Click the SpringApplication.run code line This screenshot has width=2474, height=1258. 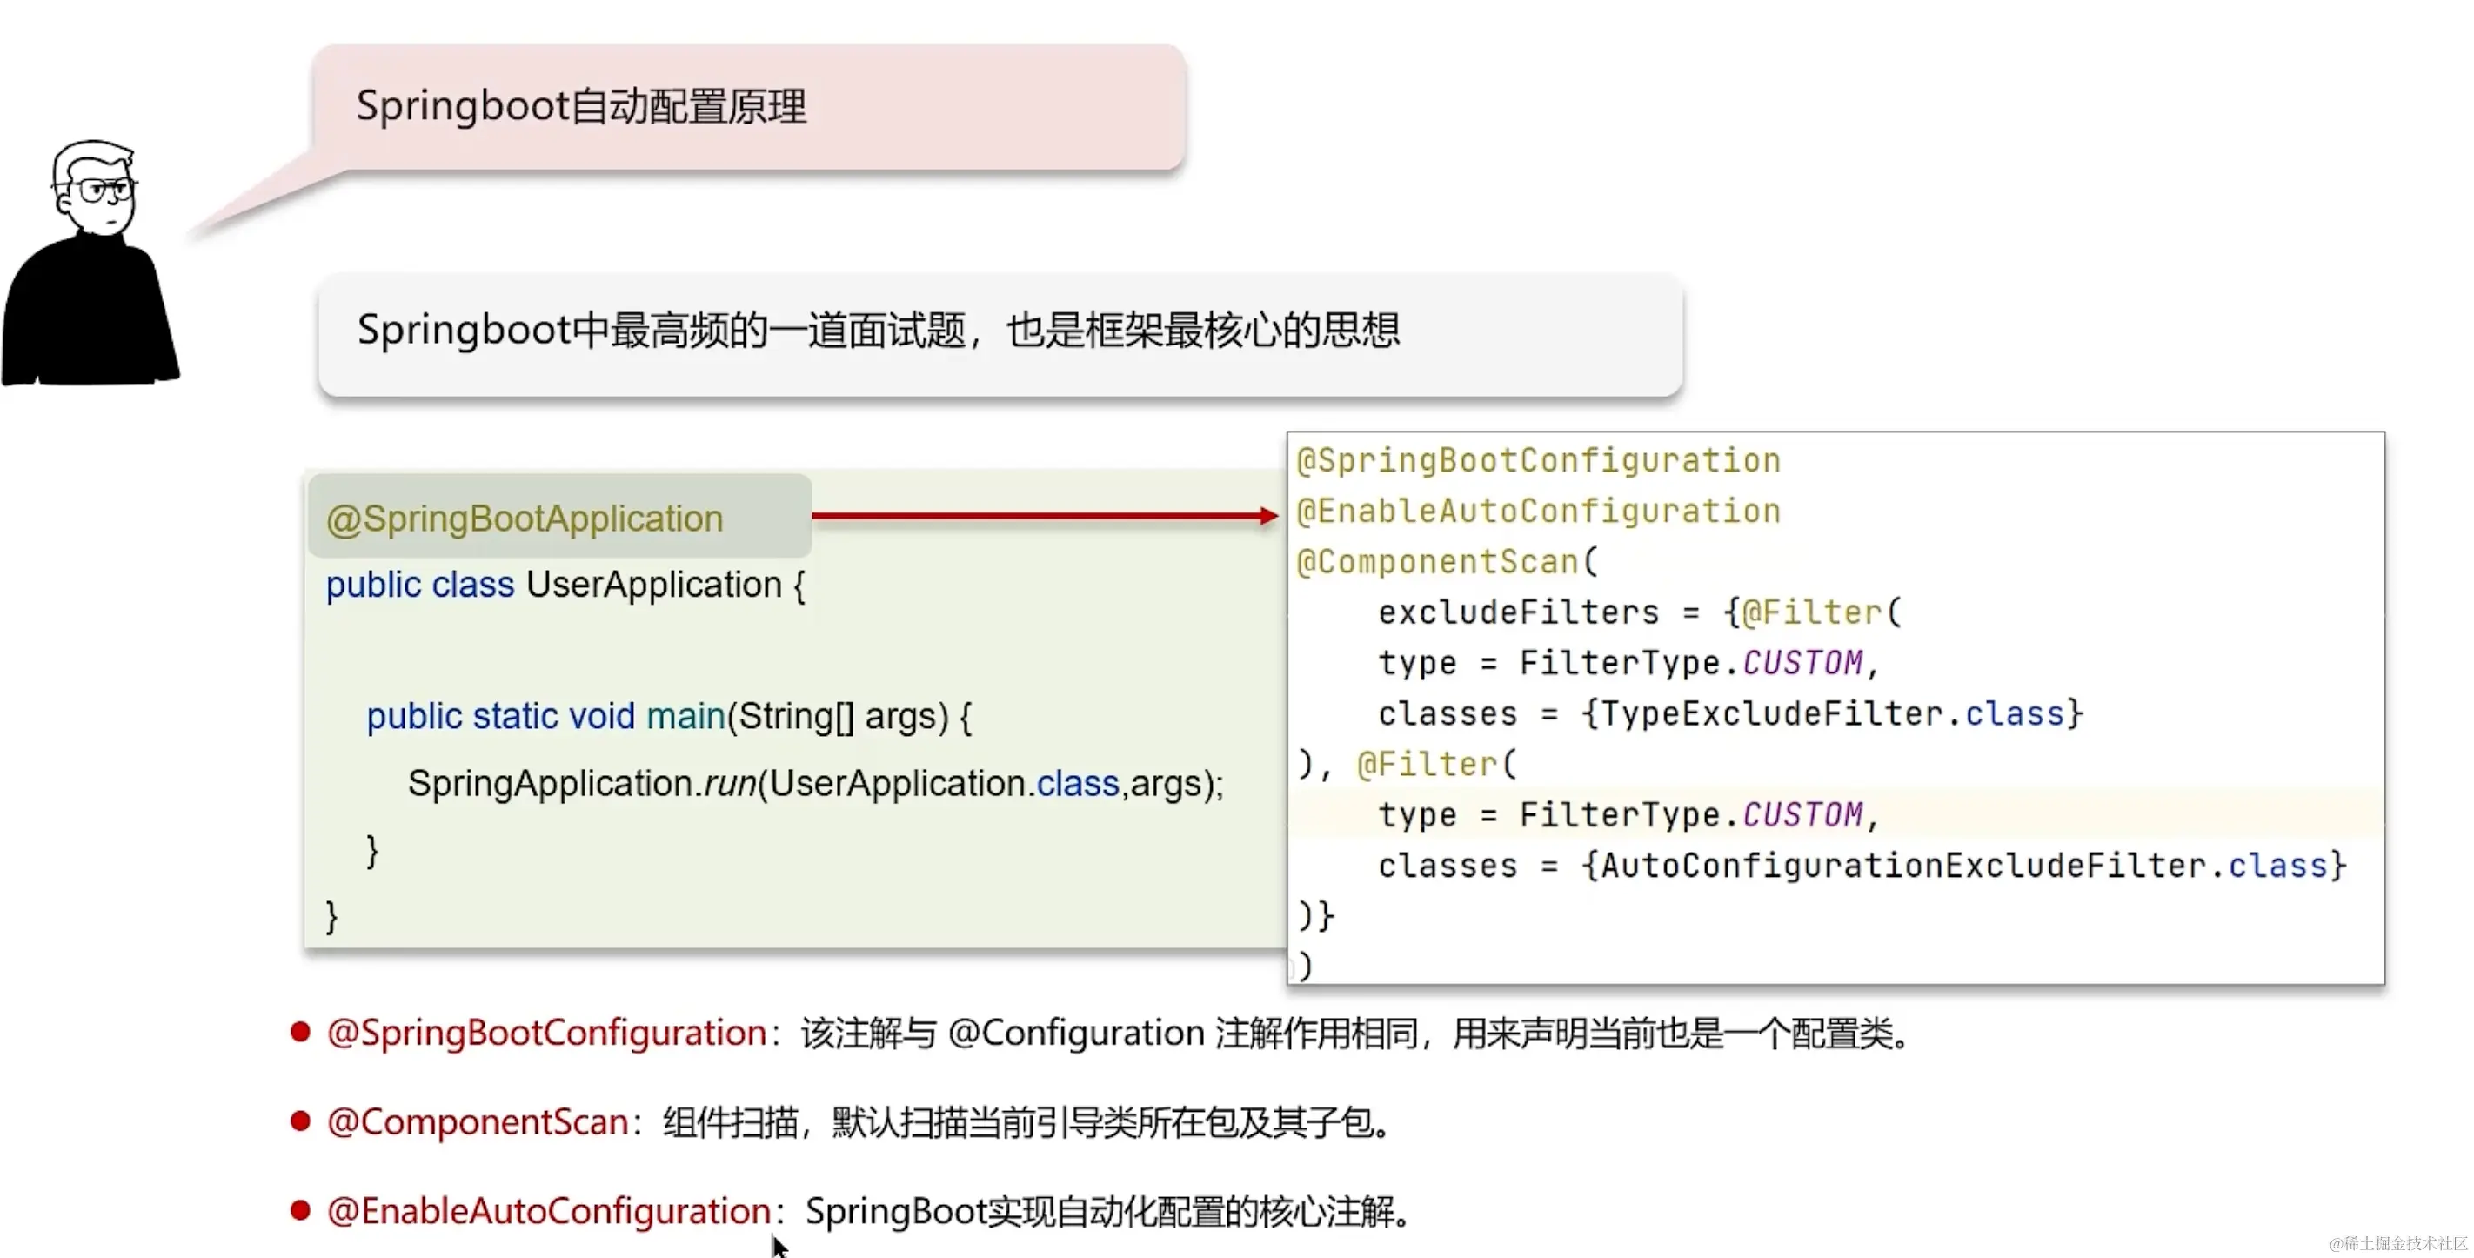(x=814, y=784)
